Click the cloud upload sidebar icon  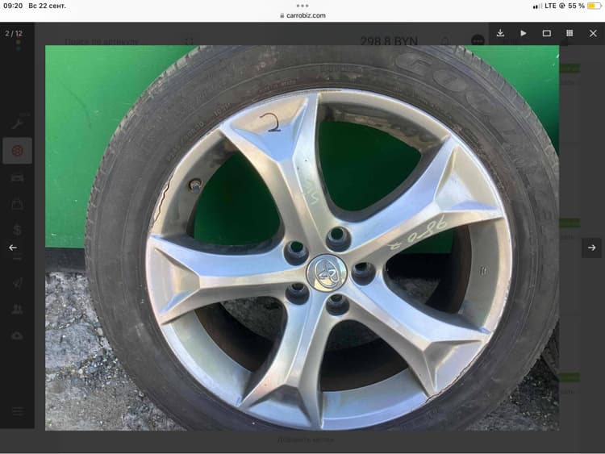click(17, 335)
